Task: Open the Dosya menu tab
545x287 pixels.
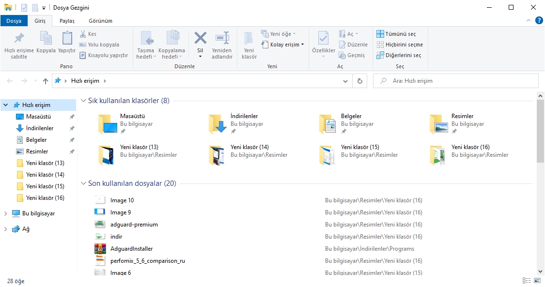Action: pos(14,21)
